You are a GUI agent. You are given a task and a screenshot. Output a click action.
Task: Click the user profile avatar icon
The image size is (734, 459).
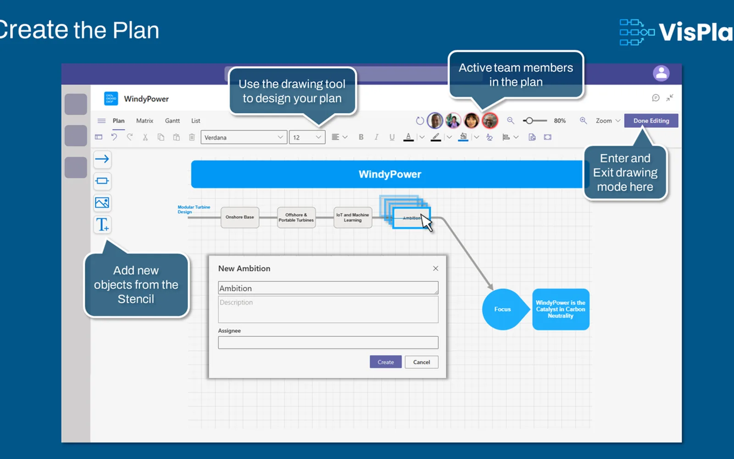[x=661, y=73]
